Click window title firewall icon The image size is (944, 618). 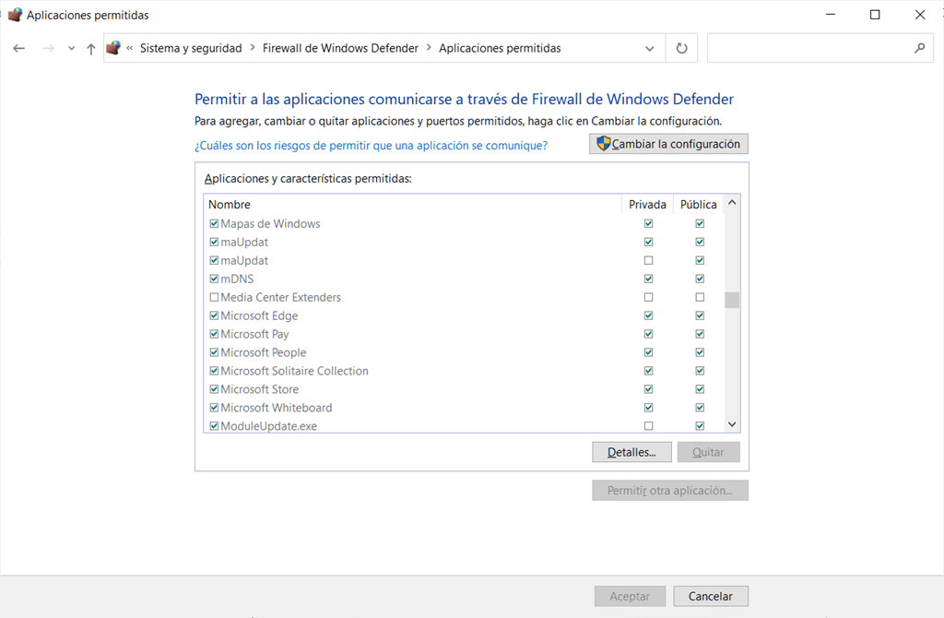coord(15,15)
